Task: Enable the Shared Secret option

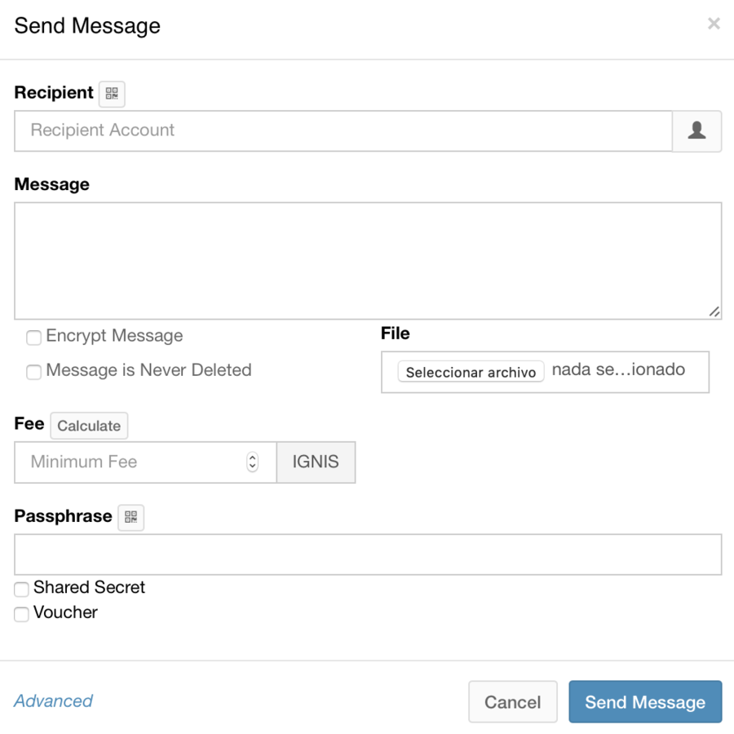Action: click(21, 588)
